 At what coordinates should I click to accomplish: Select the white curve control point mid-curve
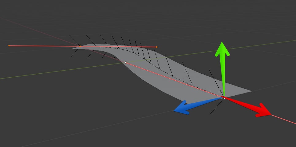point(125,62)
